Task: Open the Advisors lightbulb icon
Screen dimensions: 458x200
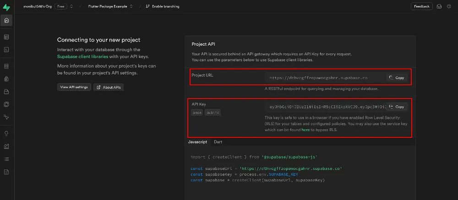Action: tap(6, 134)
